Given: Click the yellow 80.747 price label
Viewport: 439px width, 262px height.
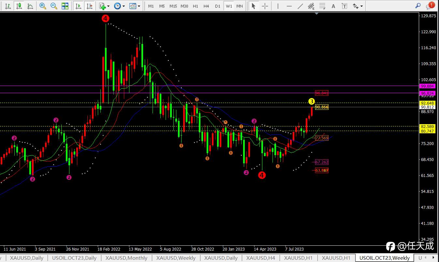Looking at the screenshot, I should [427, 131].
